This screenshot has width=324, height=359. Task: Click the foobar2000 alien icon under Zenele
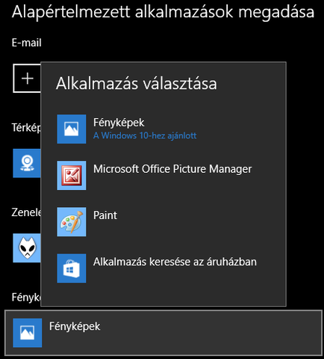tap(27, 248)
